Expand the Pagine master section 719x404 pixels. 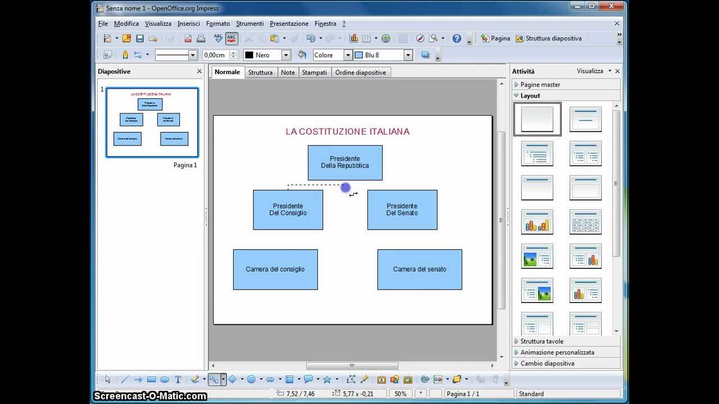tap(566, 85)
